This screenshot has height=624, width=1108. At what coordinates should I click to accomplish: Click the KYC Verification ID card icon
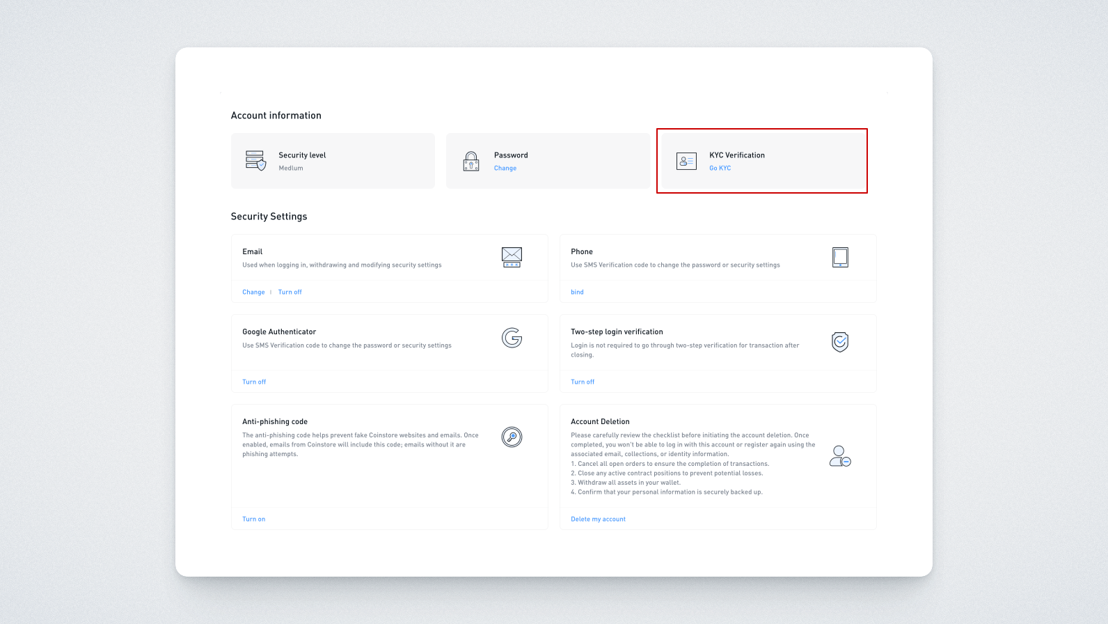686,162
